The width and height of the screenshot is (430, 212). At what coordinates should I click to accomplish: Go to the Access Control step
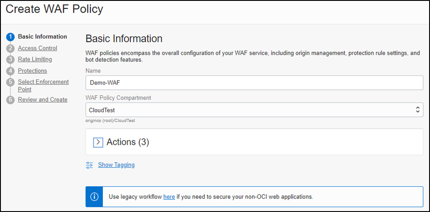(x=37, y=48)
